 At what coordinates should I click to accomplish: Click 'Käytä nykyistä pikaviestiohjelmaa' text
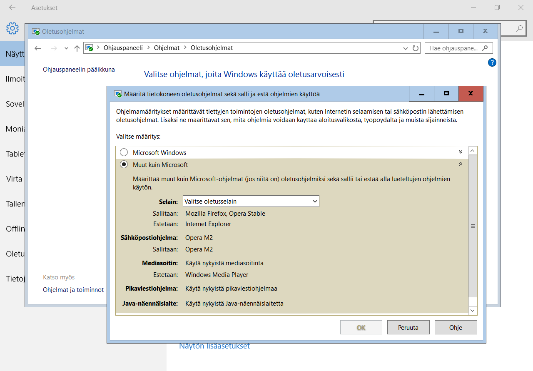click(x=231, y=289)
